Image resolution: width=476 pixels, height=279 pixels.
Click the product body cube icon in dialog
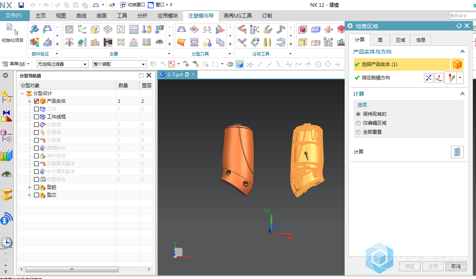(457, 64)
